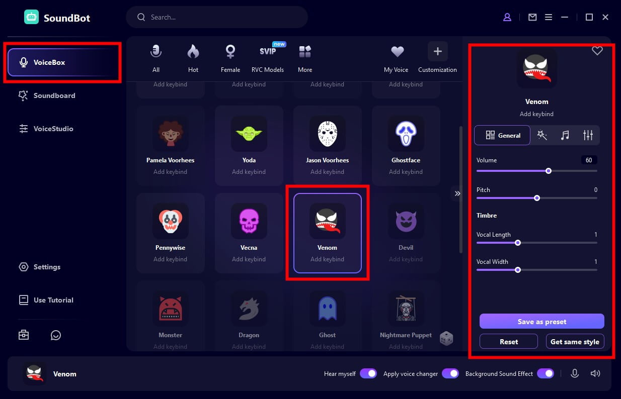Click the Save as preset button
The width and height of the screenshot is (621, 399).
541,322
